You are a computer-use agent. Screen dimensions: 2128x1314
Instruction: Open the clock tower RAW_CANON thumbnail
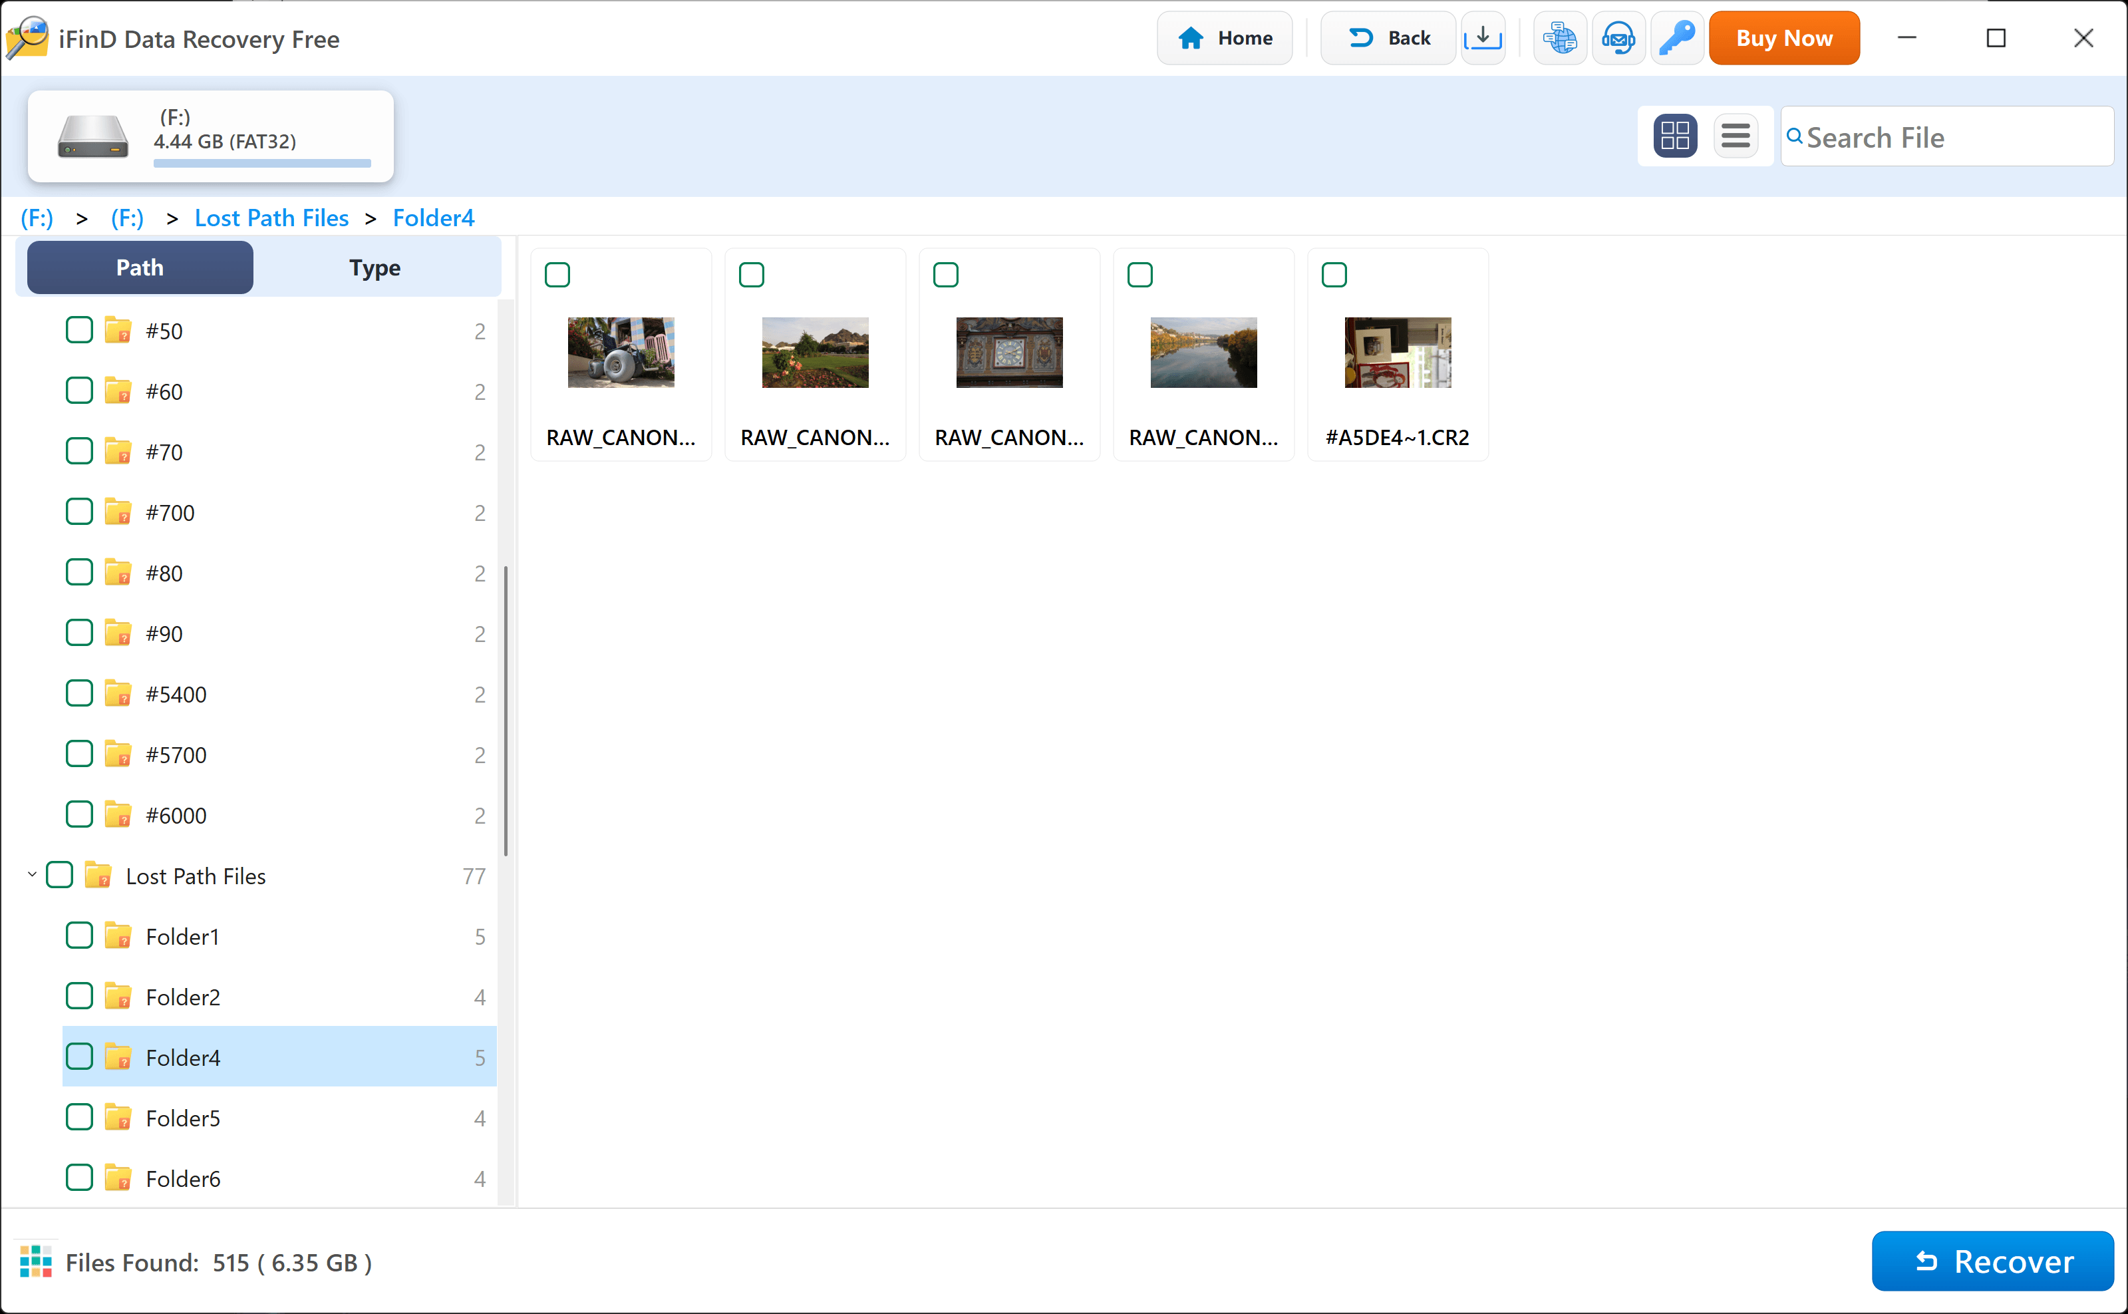(1009, 353)
